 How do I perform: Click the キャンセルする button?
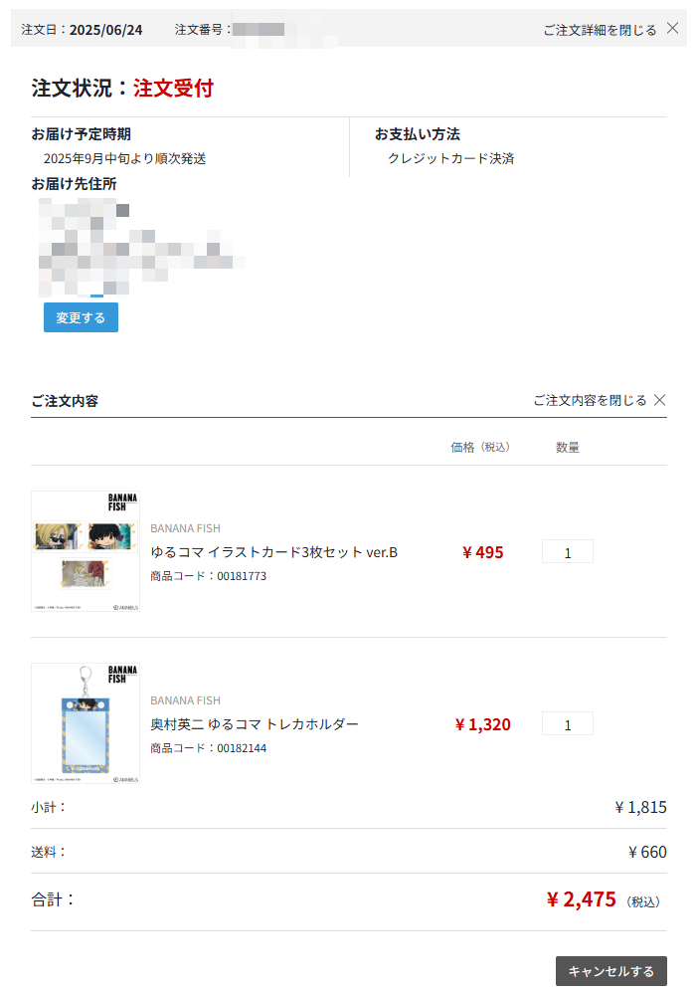(611, 971)
